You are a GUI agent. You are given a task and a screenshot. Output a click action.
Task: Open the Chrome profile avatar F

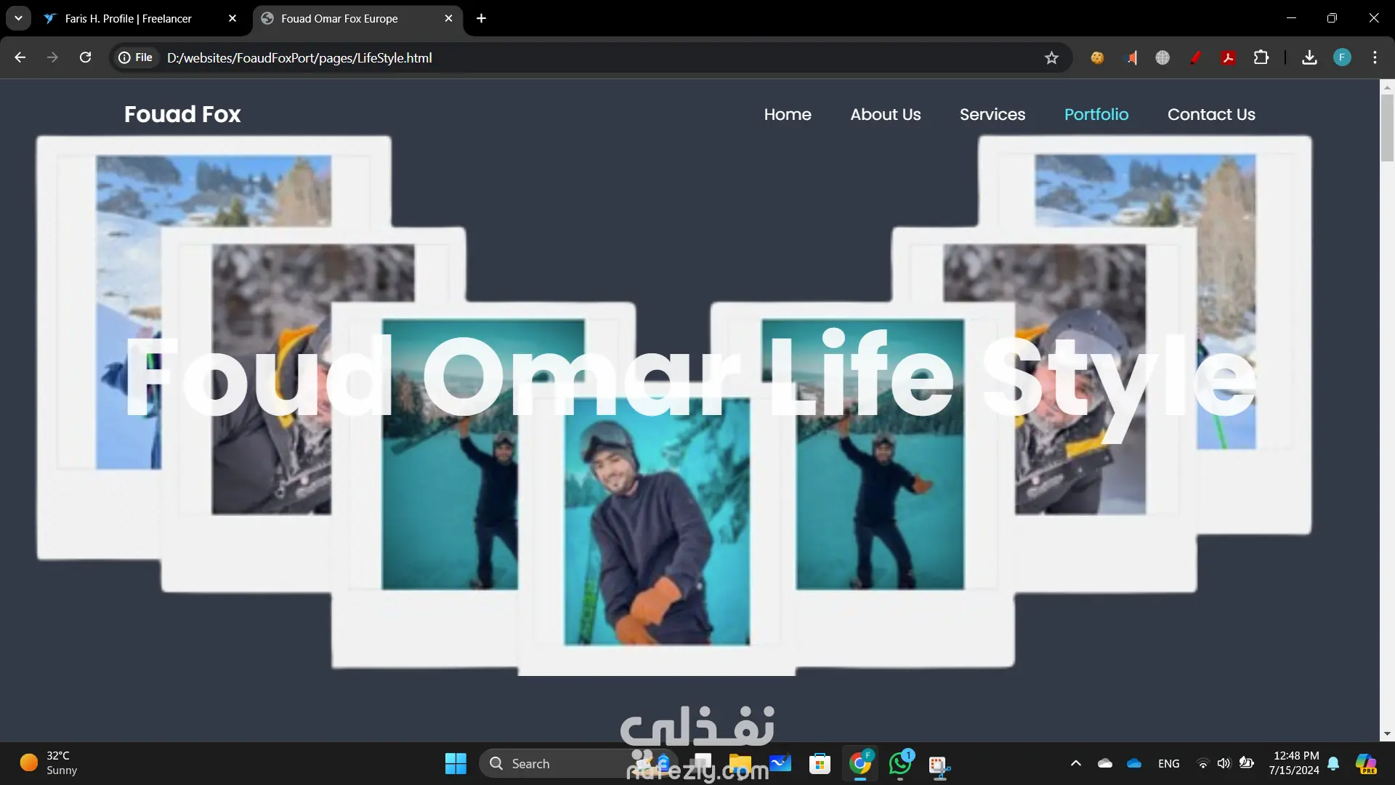(1342, 57)
